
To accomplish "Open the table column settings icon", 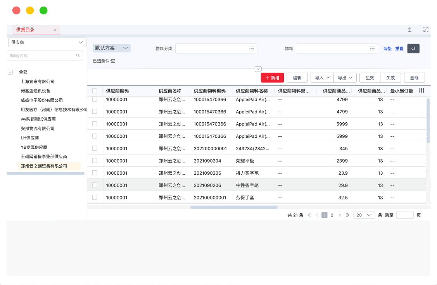I will 421,91.
